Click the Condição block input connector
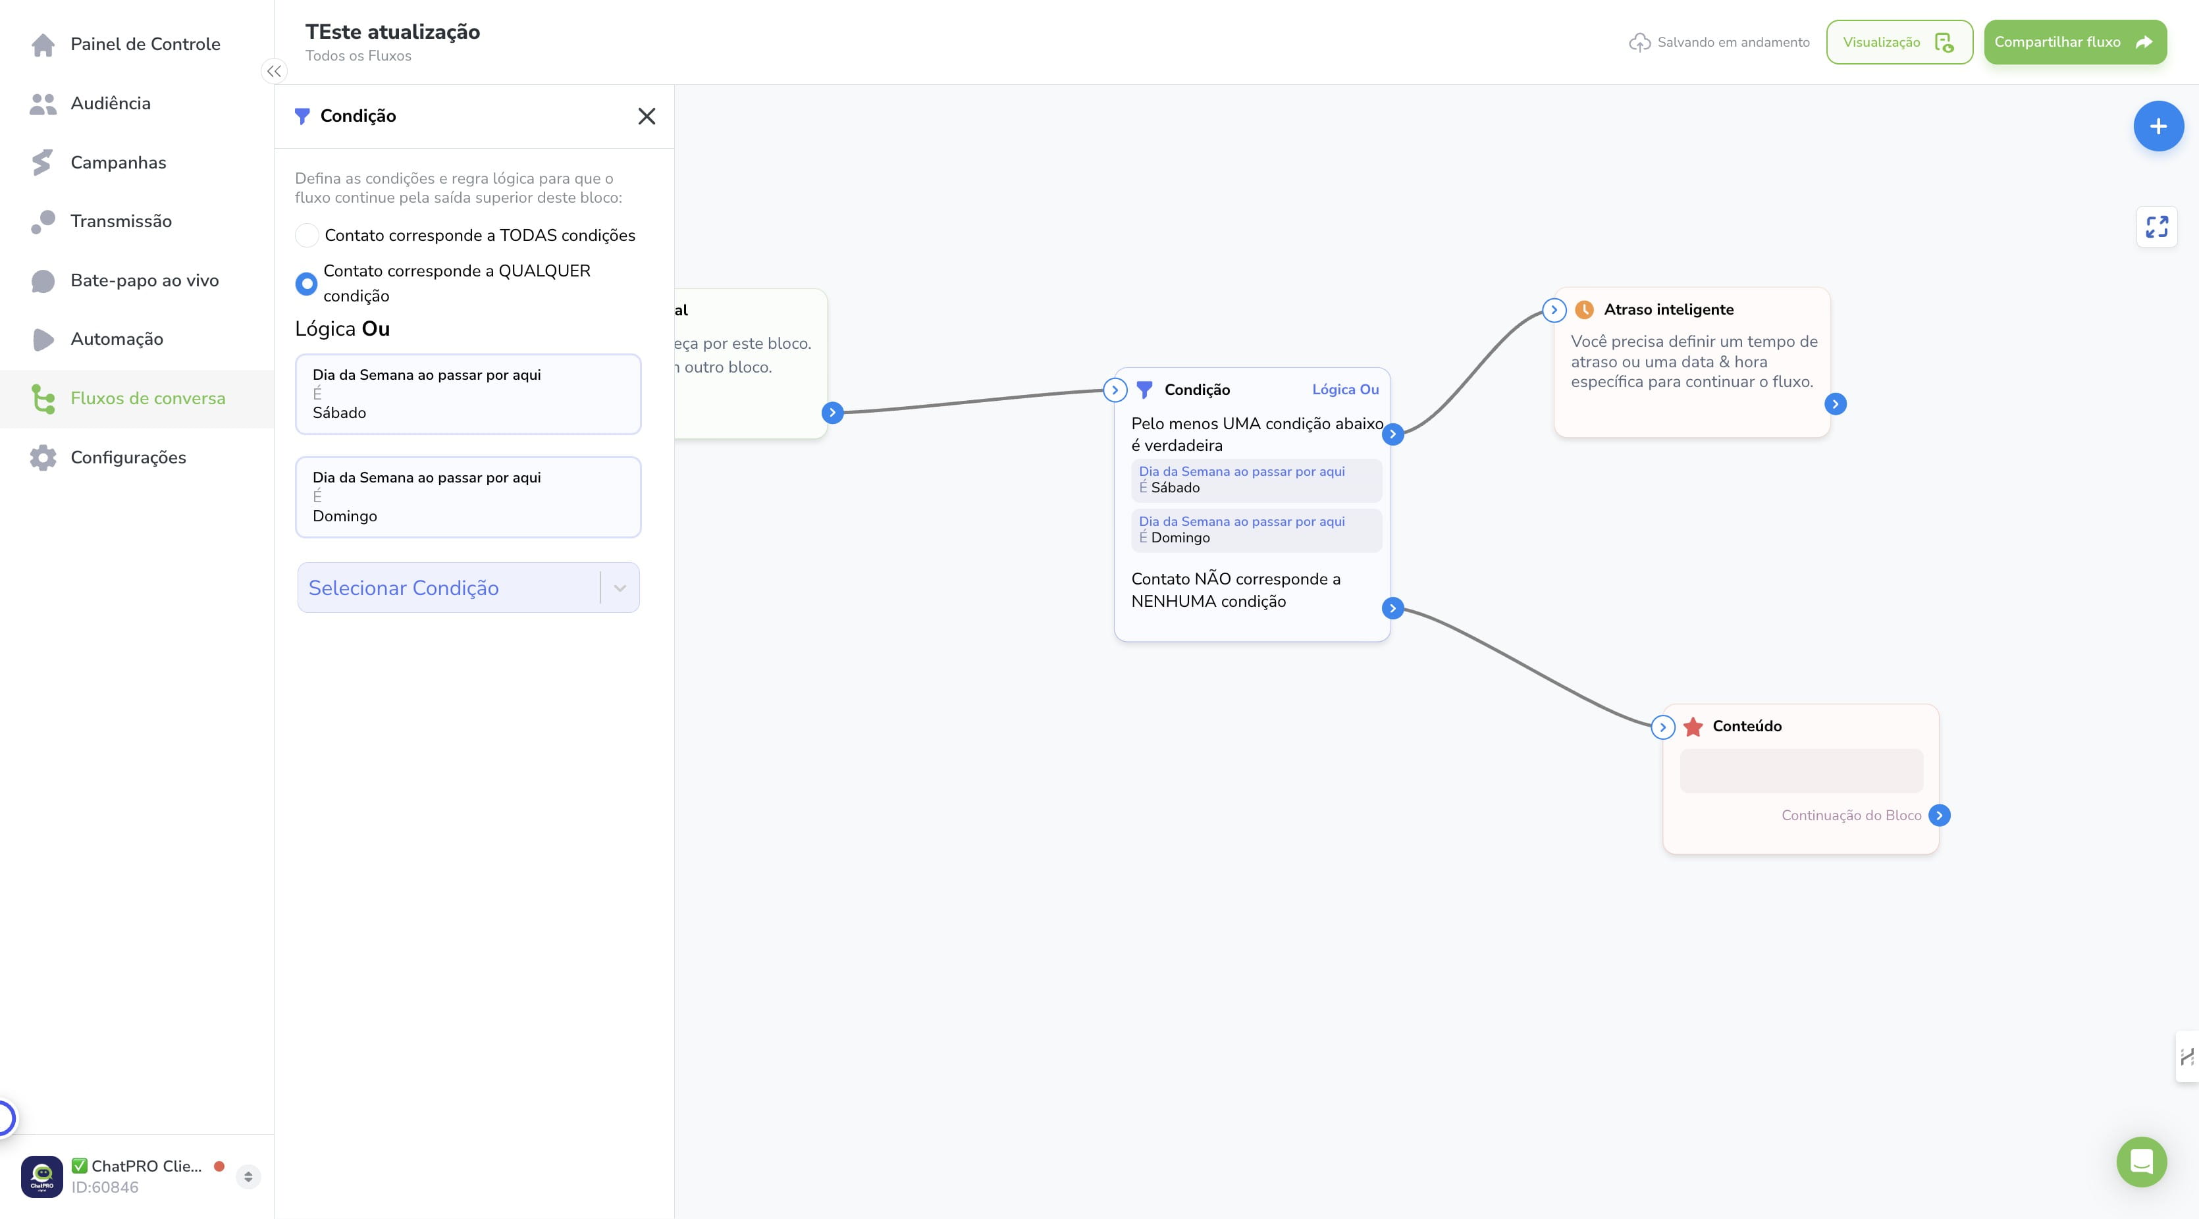The height and width of the screenshot is (1219, 2199). coord(1114,390)
